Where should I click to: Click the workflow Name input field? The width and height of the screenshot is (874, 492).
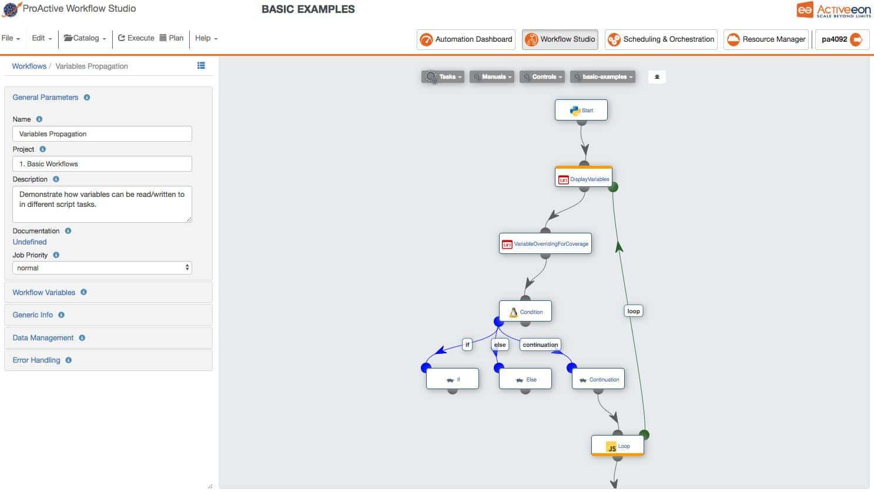[x=102, y=134]
